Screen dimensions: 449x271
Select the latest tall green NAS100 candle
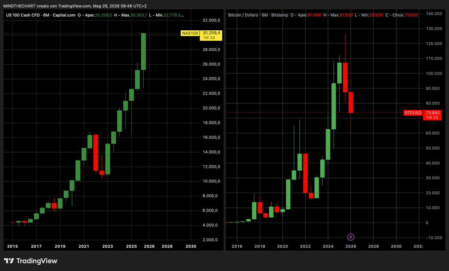coord(143,51)
